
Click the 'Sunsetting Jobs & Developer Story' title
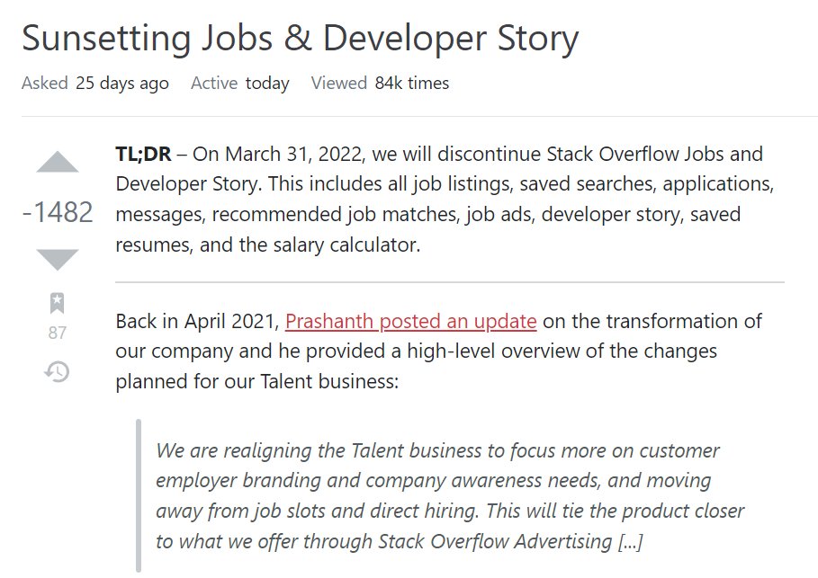point(300,38)
